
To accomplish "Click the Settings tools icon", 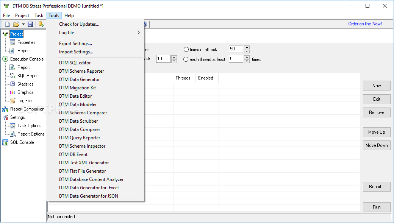I will (x=5, y=117).
